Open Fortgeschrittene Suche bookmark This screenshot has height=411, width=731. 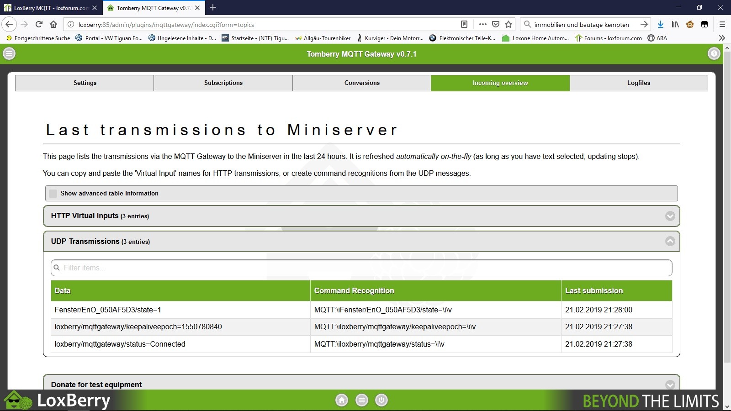(38, 38)
